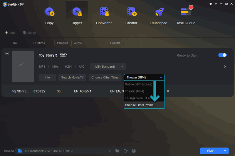Click the Runtime column header

(39, 43)
